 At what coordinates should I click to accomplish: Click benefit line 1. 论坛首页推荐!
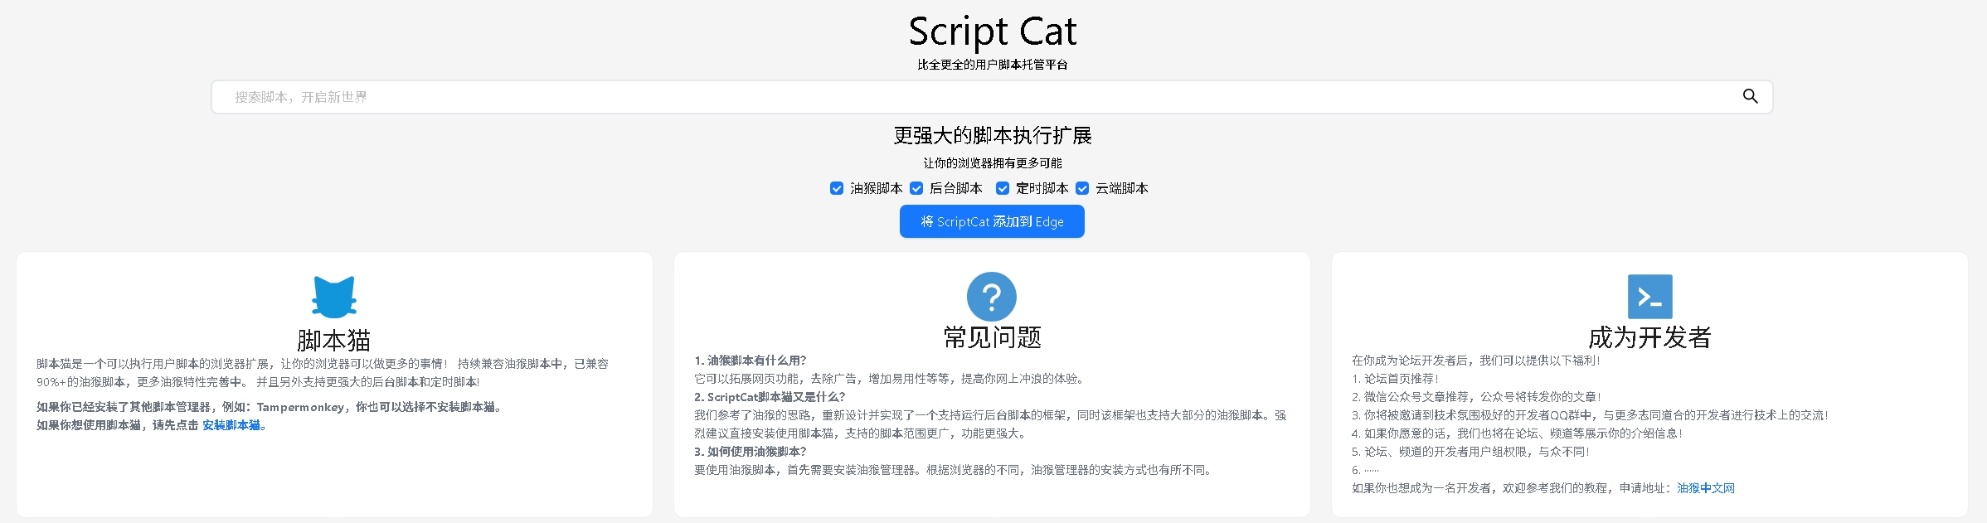coord(1395,379)
